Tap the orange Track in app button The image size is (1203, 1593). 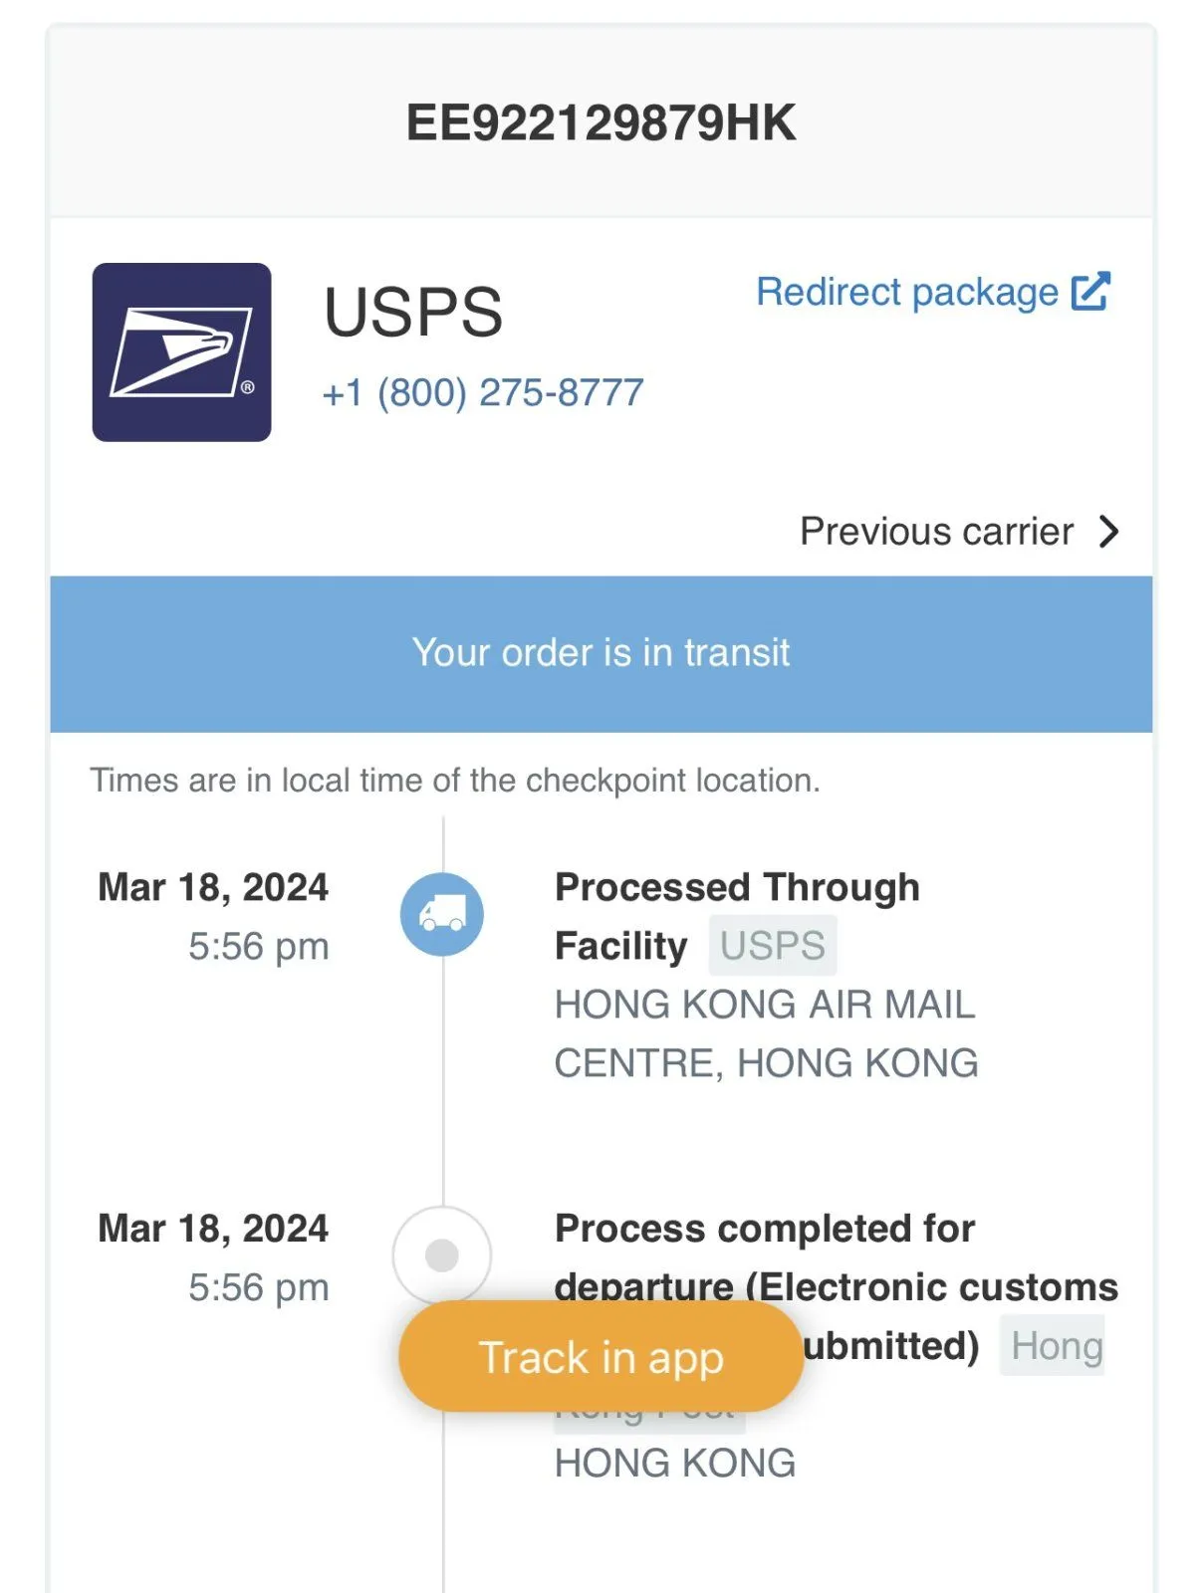tap(601, 1356)
